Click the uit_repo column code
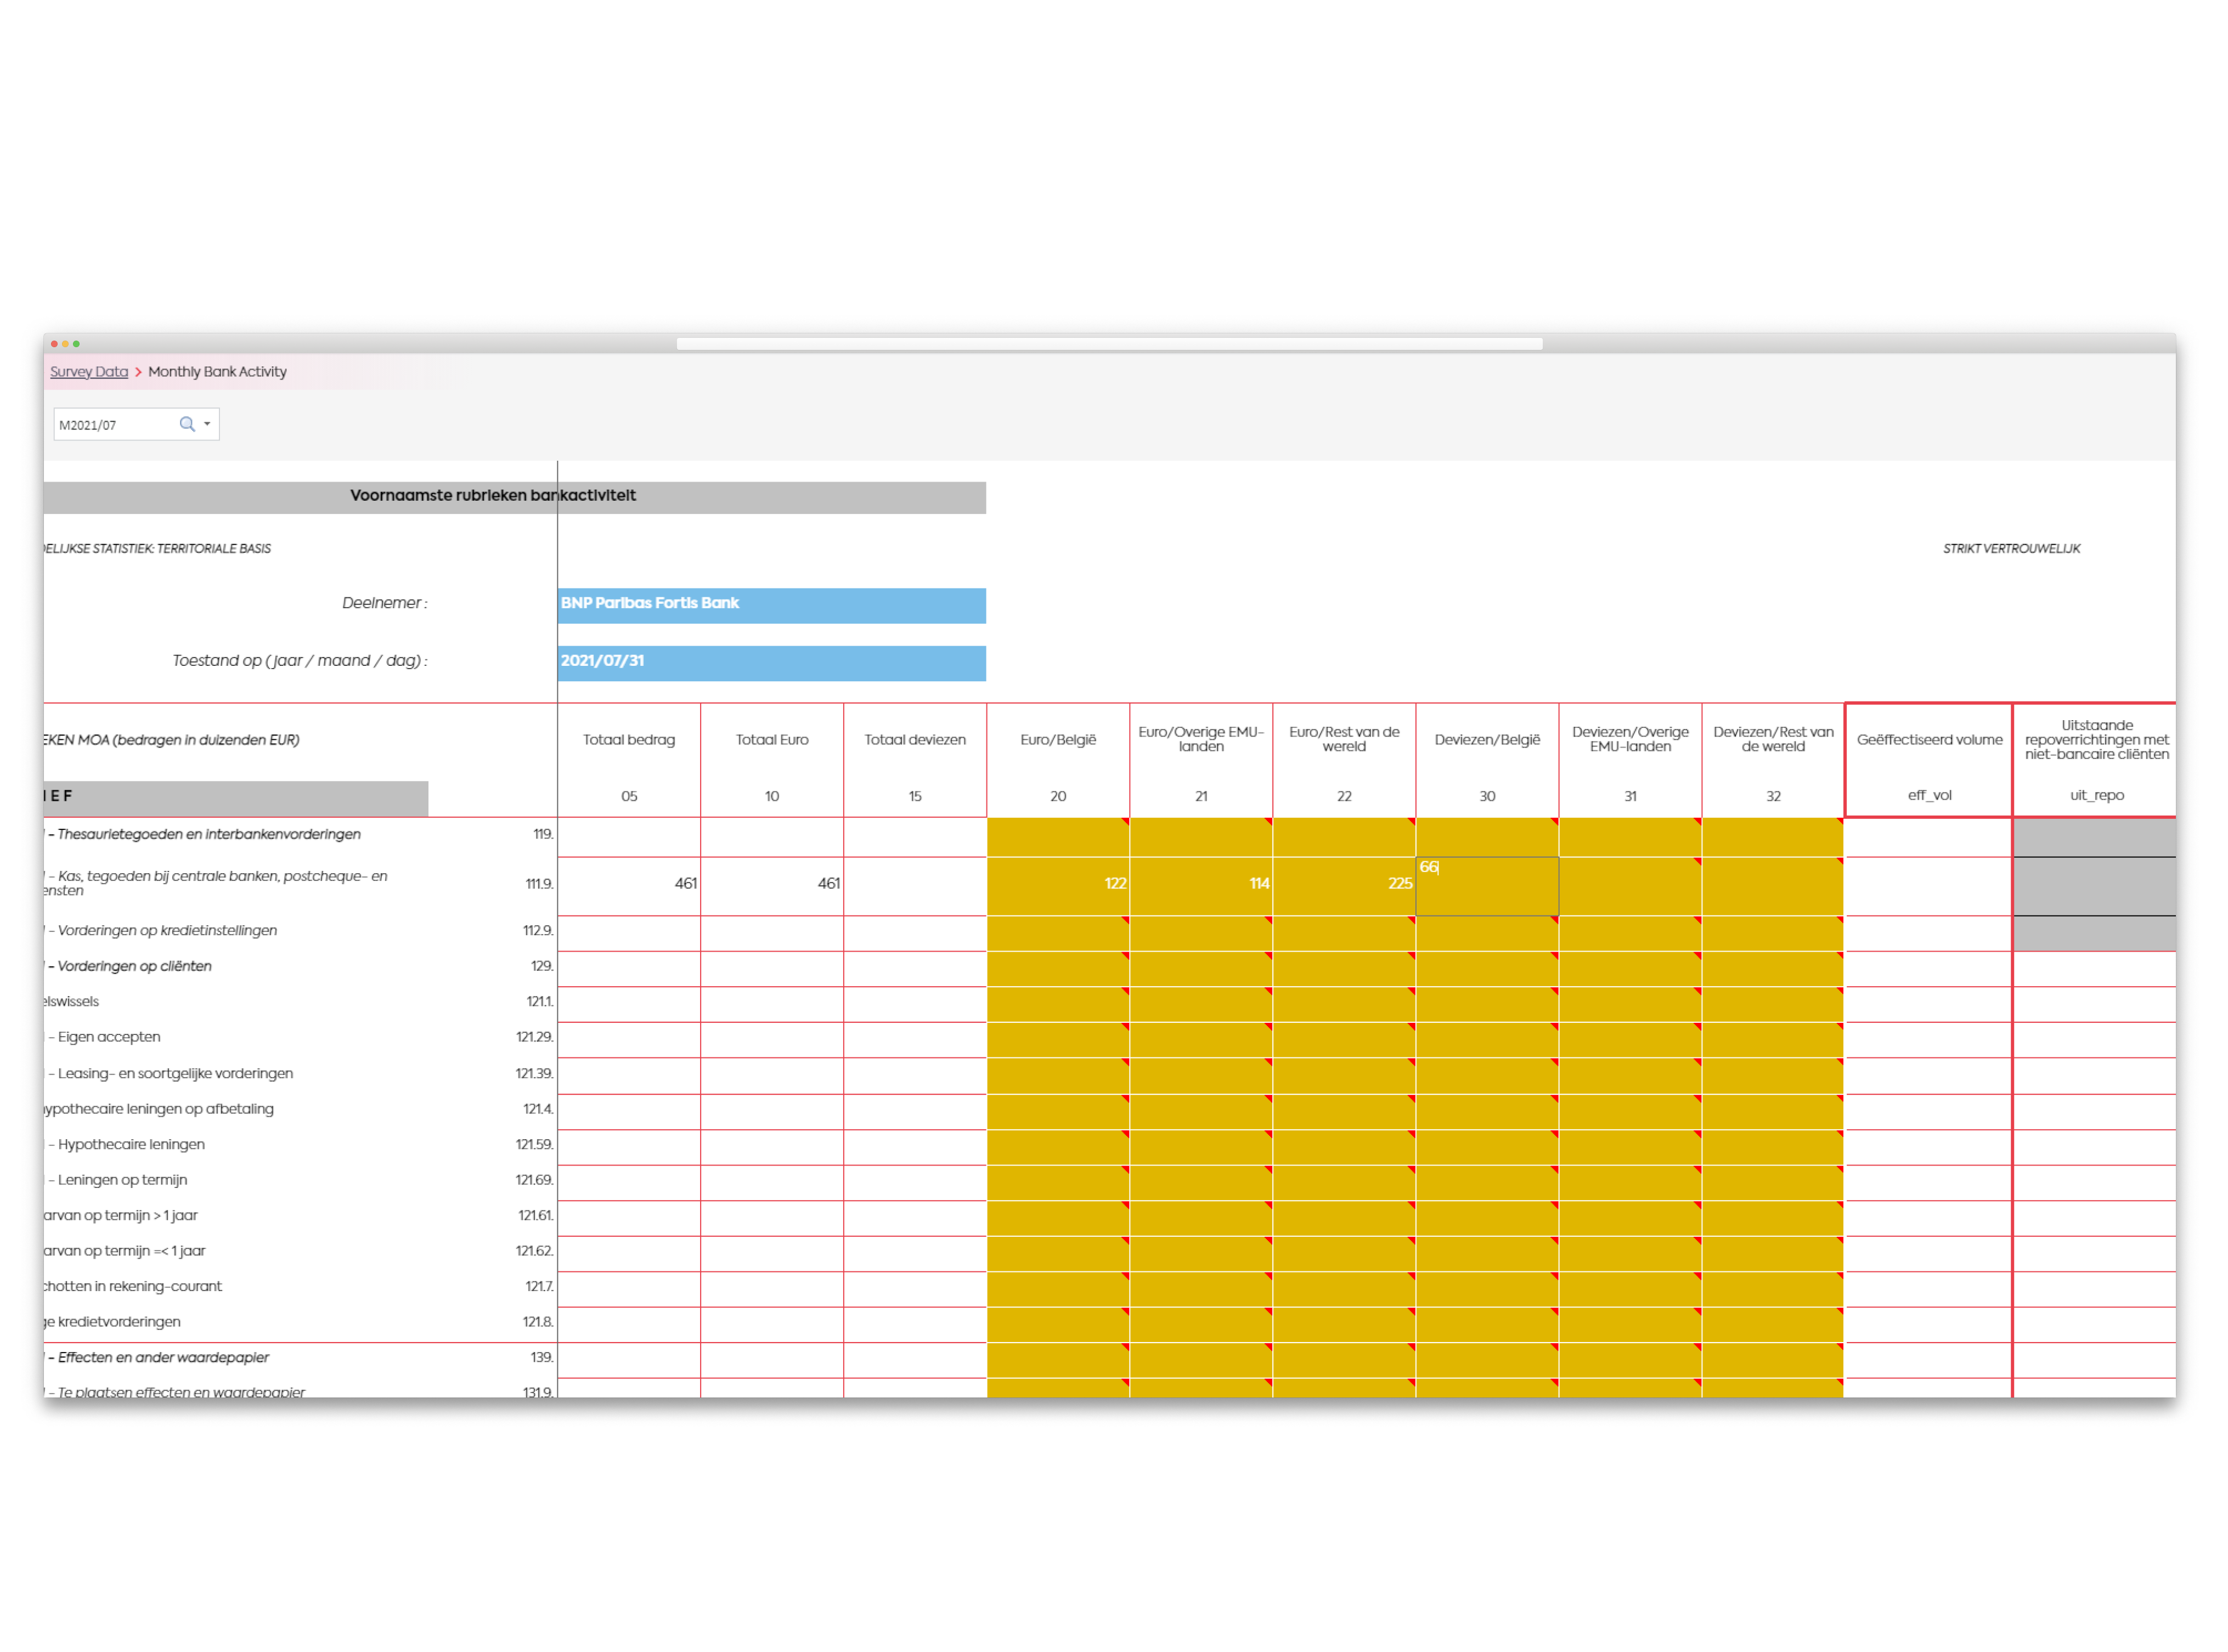Screen dimensions: 2228x1652 click(2096, 796)
